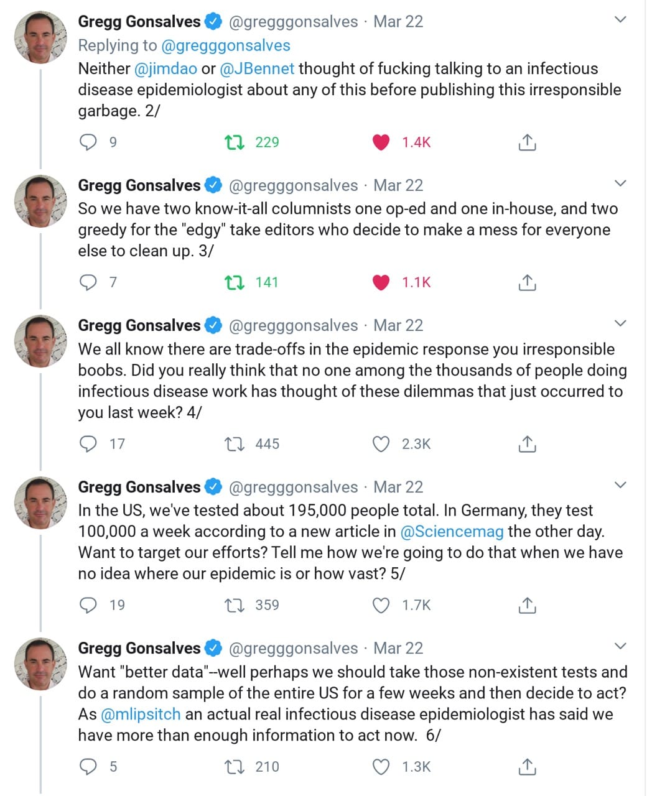Retweet the tweet with 229 retweets
The width and height of the screenshot is (647, 796).
pyautogui.click(x=234, y=142)
